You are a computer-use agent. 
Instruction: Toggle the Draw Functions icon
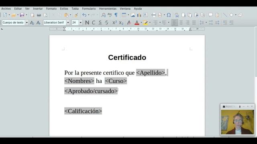240,15
